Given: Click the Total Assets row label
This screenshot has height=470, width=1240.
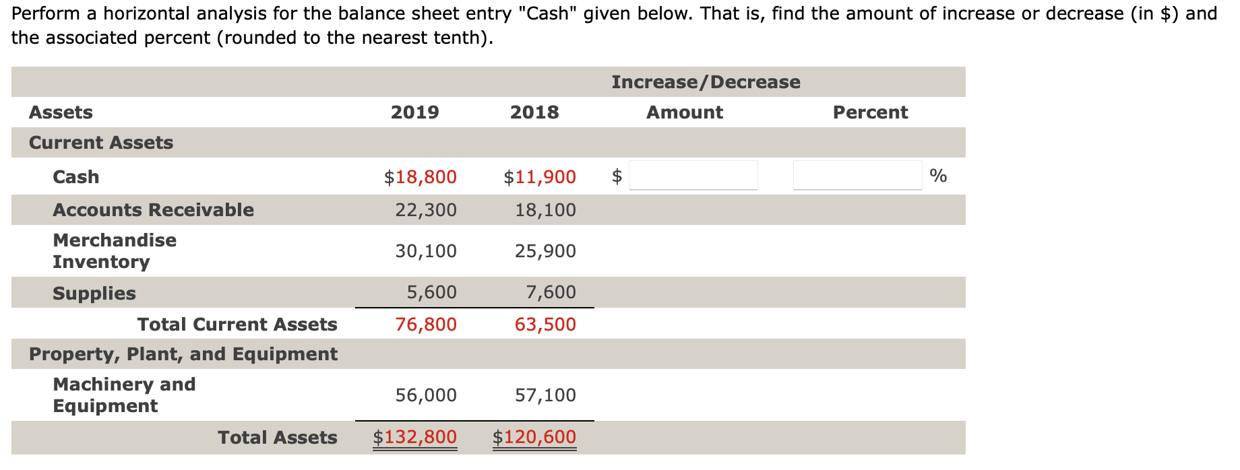Looking at the screenshot, I should [278, 437].
